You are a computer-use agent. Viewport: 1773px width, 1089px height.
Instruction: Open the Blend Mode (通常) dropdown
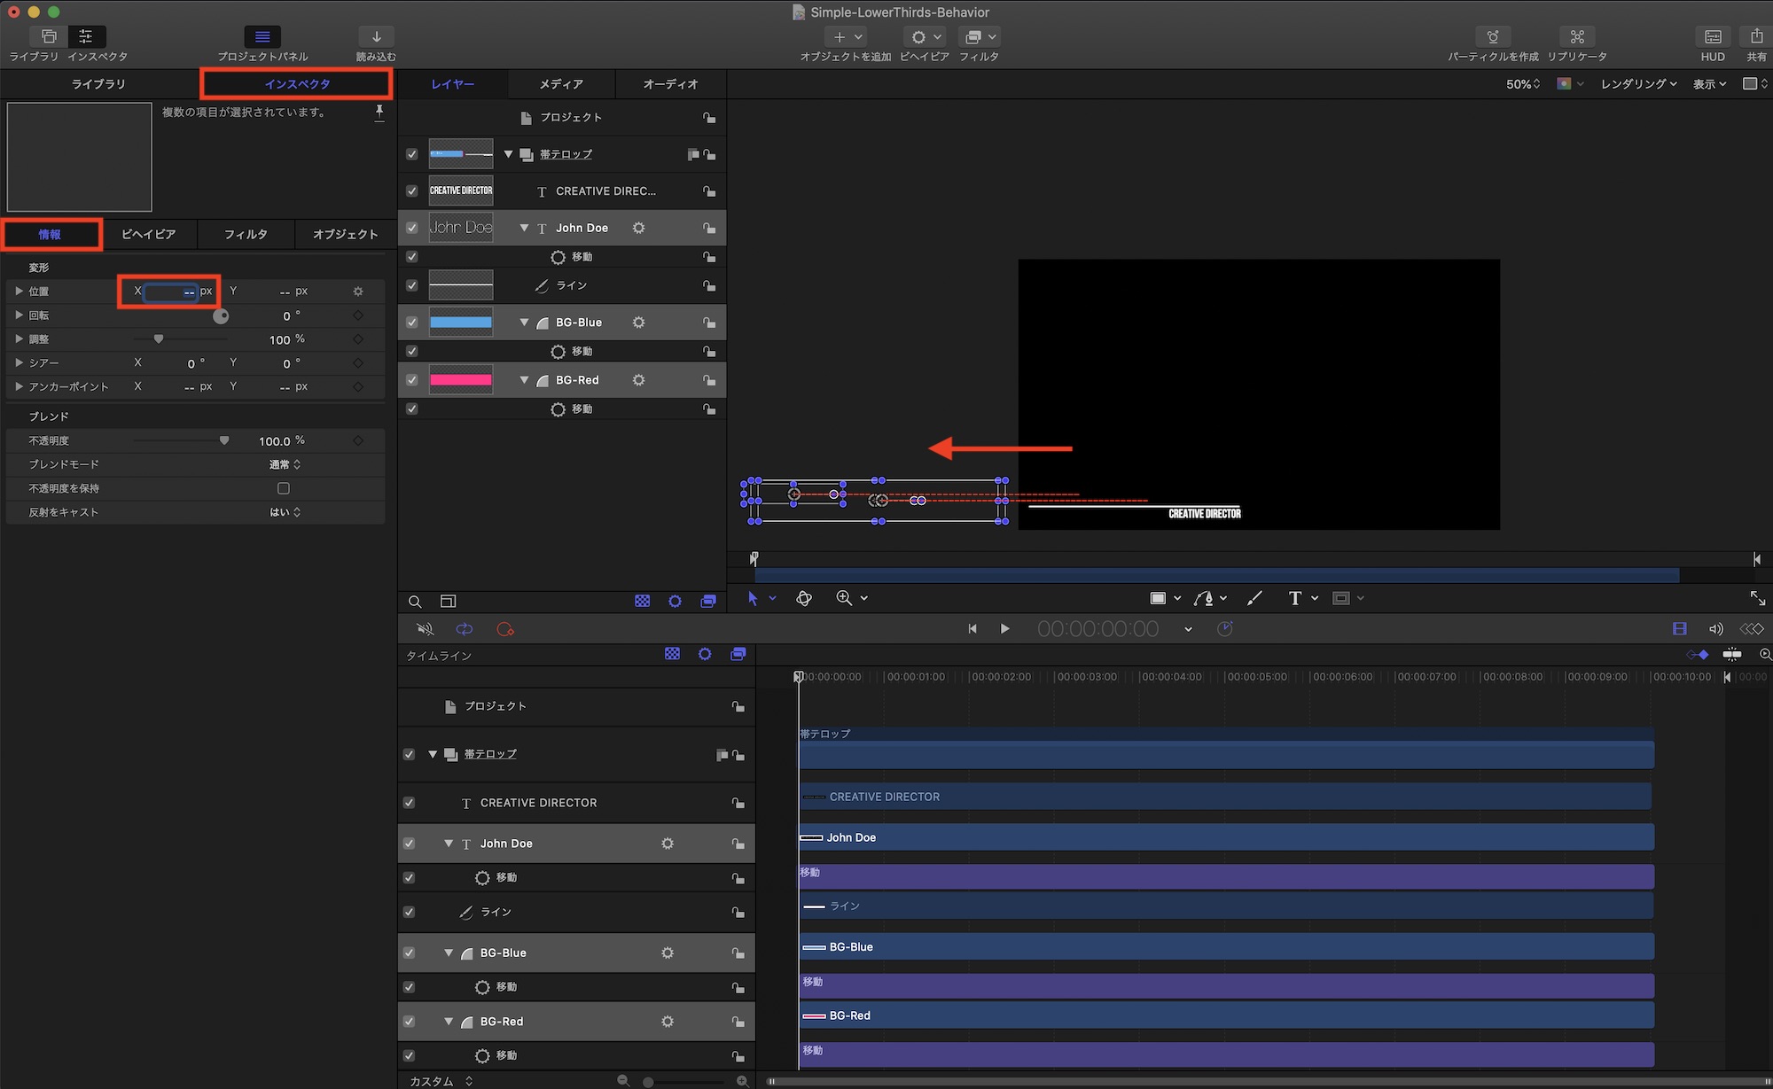(285, 464)
